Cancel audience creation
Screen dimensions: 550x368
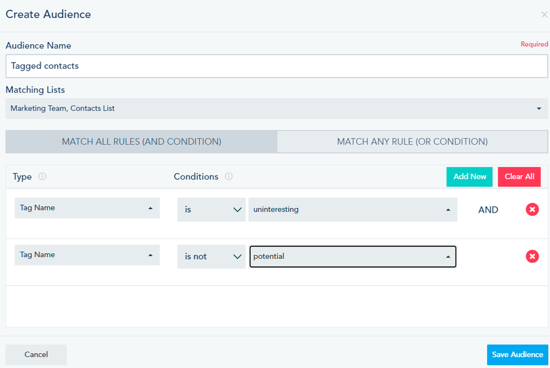click(x=36, y=354)
